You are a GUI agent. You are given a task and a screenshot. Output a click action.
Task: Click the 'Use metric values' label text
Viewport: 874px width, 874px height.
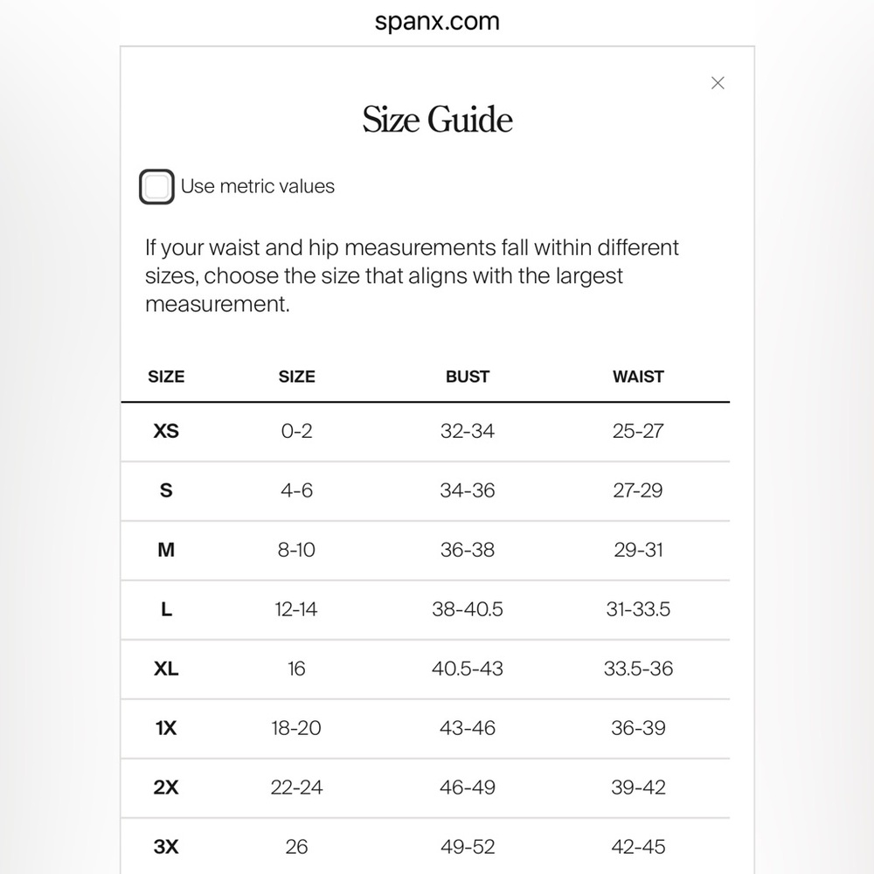coord(258,186)
